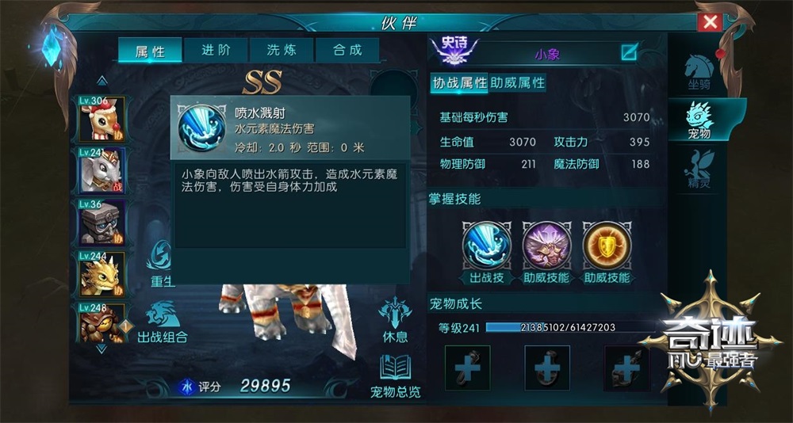Tap the 出战技 water-spray skill icon
Image resolution: width=793 pixels, height=423 pixels.
pyautogui.click(x=487, y=246)
